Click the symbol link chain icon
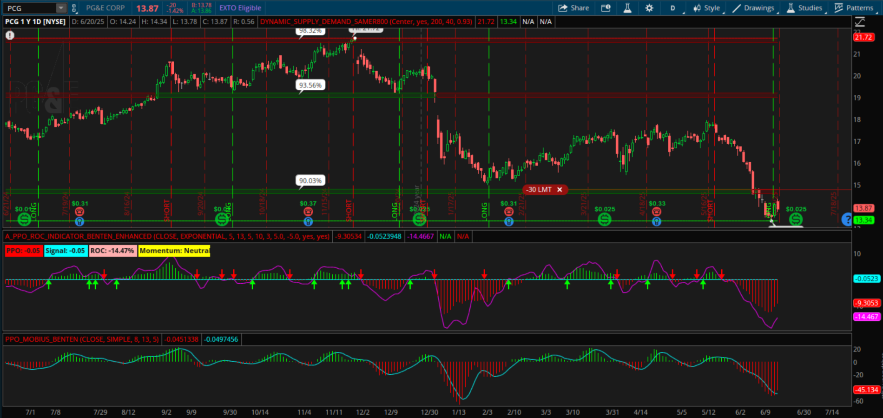The image size is (883, 418). [x=74, y=8]
